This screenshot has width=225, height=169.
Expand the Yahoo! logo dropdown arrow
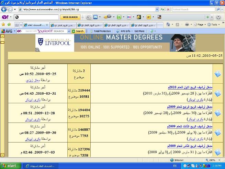click(x=11, y=17)
